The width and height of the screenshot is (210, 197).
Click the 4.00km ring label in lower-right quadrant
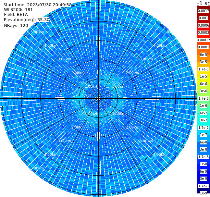(160, 154)
